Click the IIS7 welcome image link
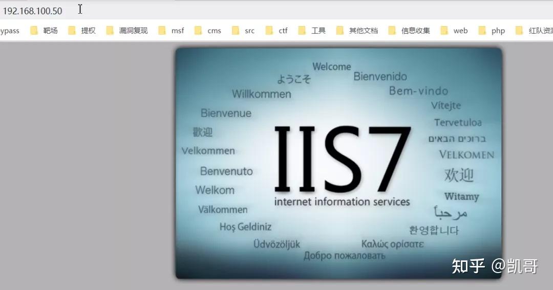 pos(338,163)
